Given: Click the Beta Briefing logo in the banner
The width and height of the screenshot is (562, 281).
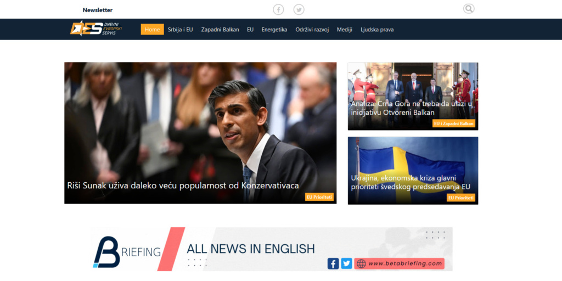Looking at the screenshot, I should point(127,251).
